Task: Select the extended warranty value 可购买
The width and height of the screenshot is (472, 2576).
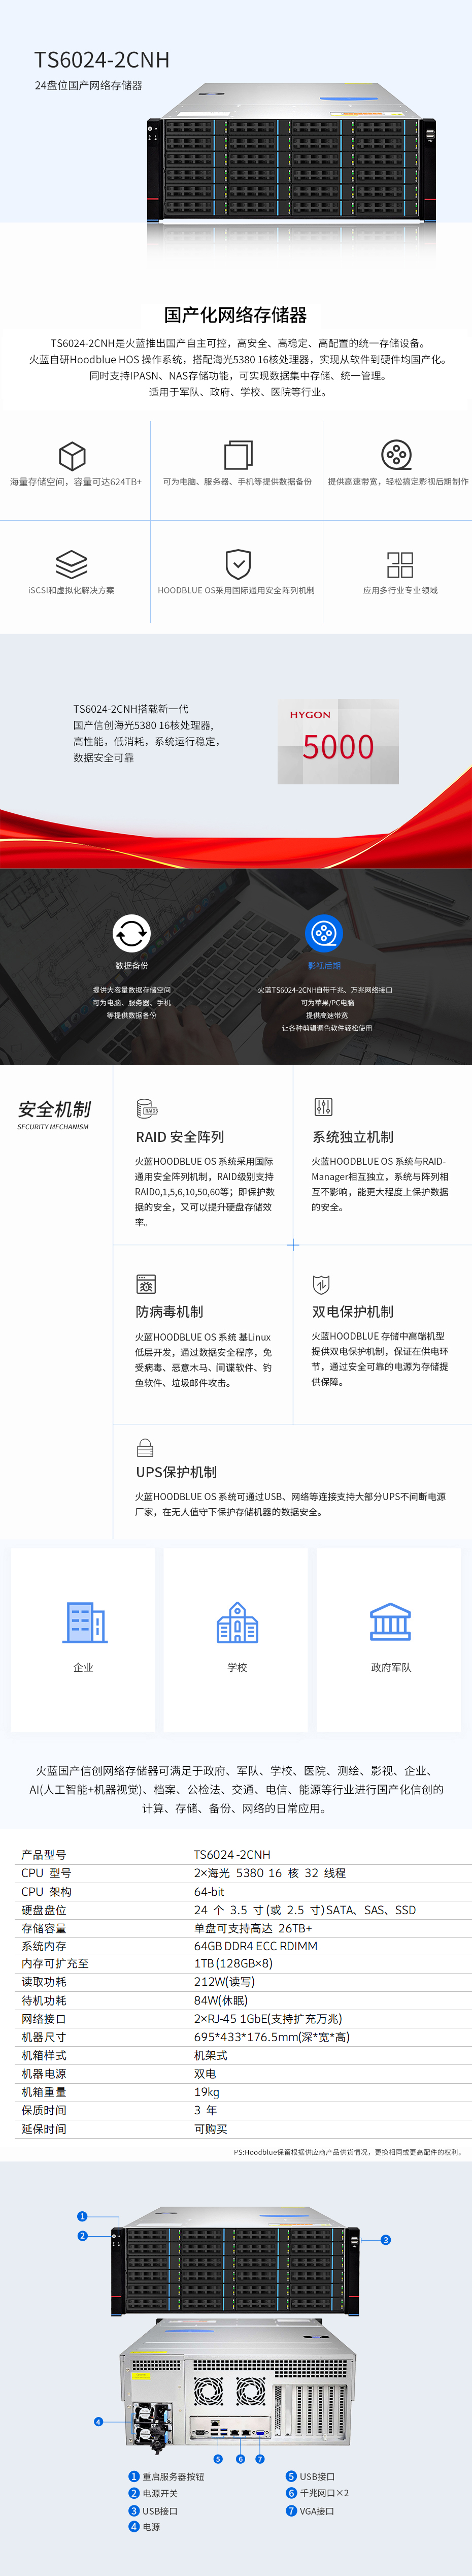Action: pos(211,2129)
